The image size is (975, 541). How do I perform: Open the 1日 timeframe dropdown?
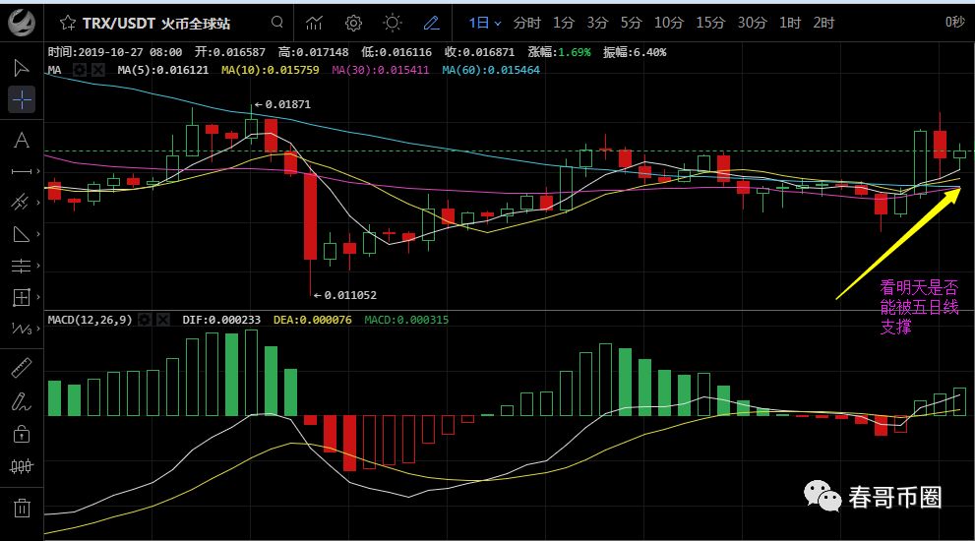[484, 23]
